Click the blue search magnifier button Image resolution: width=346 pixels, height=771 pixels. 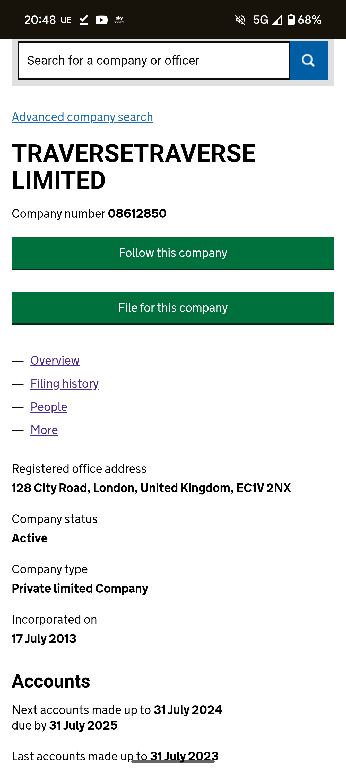click(x=308, y=61)
